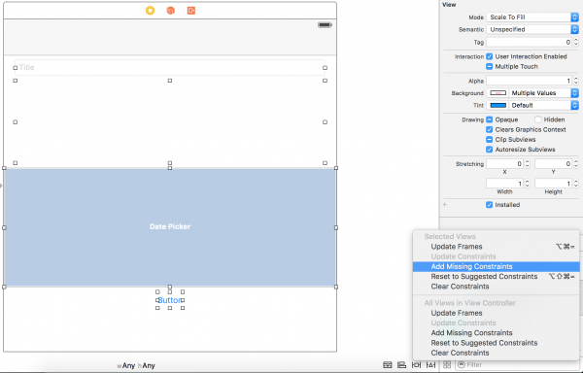
Task: Toggle Multiple Touch checkbox
Action: tap(490, 66)
